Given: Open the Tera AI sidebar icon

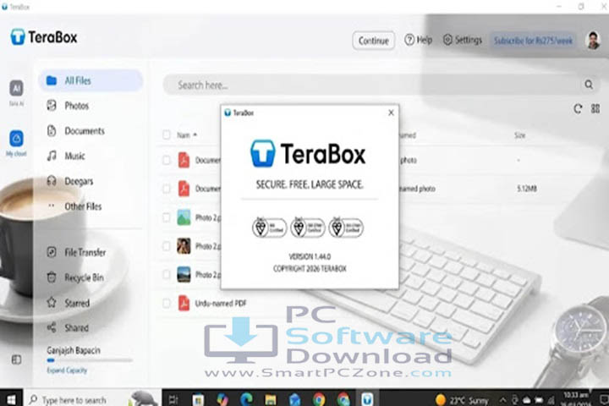Looking at the screenshot, I should [x=16, y=92].
